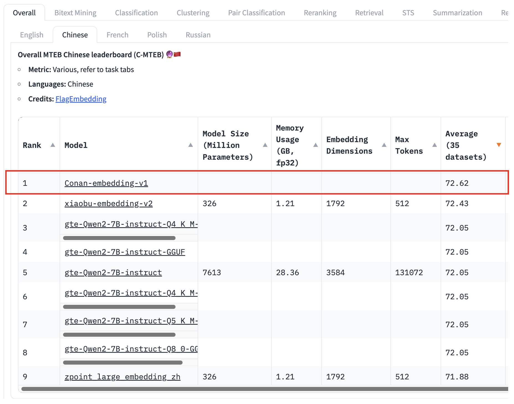
Task: Switch to the Retrieval tab
Action: point(369,12)
